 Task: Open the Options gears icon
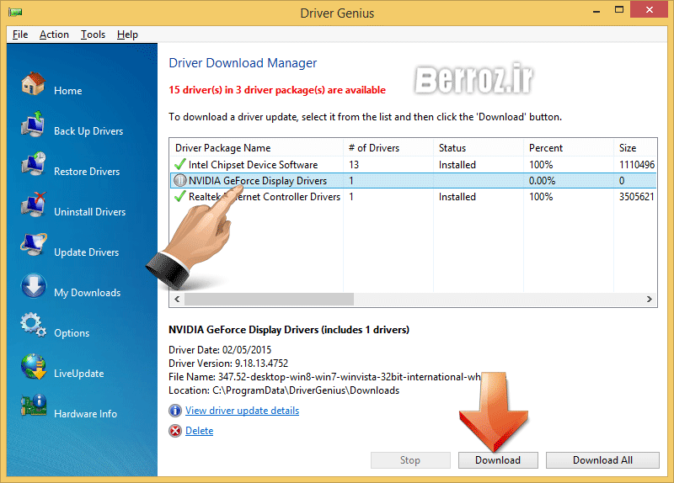click(33, 326)
